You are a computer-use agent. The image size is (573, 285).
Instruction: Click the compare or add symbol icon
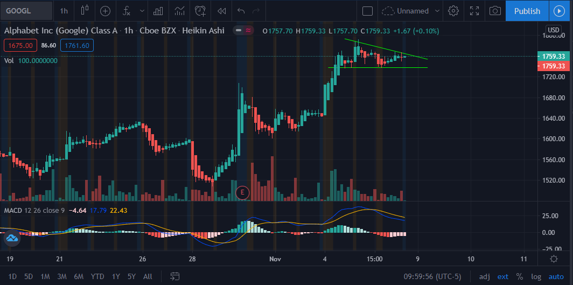[105, 11]
